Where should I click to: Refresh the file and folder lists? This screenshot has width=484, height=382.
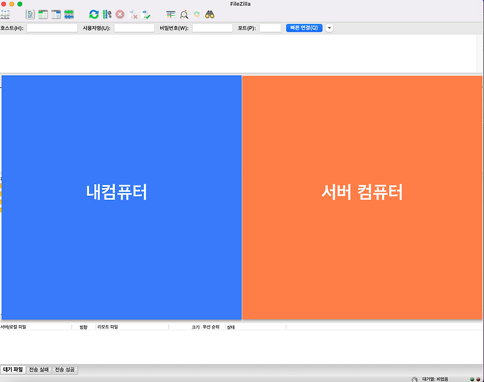[94, 14]
